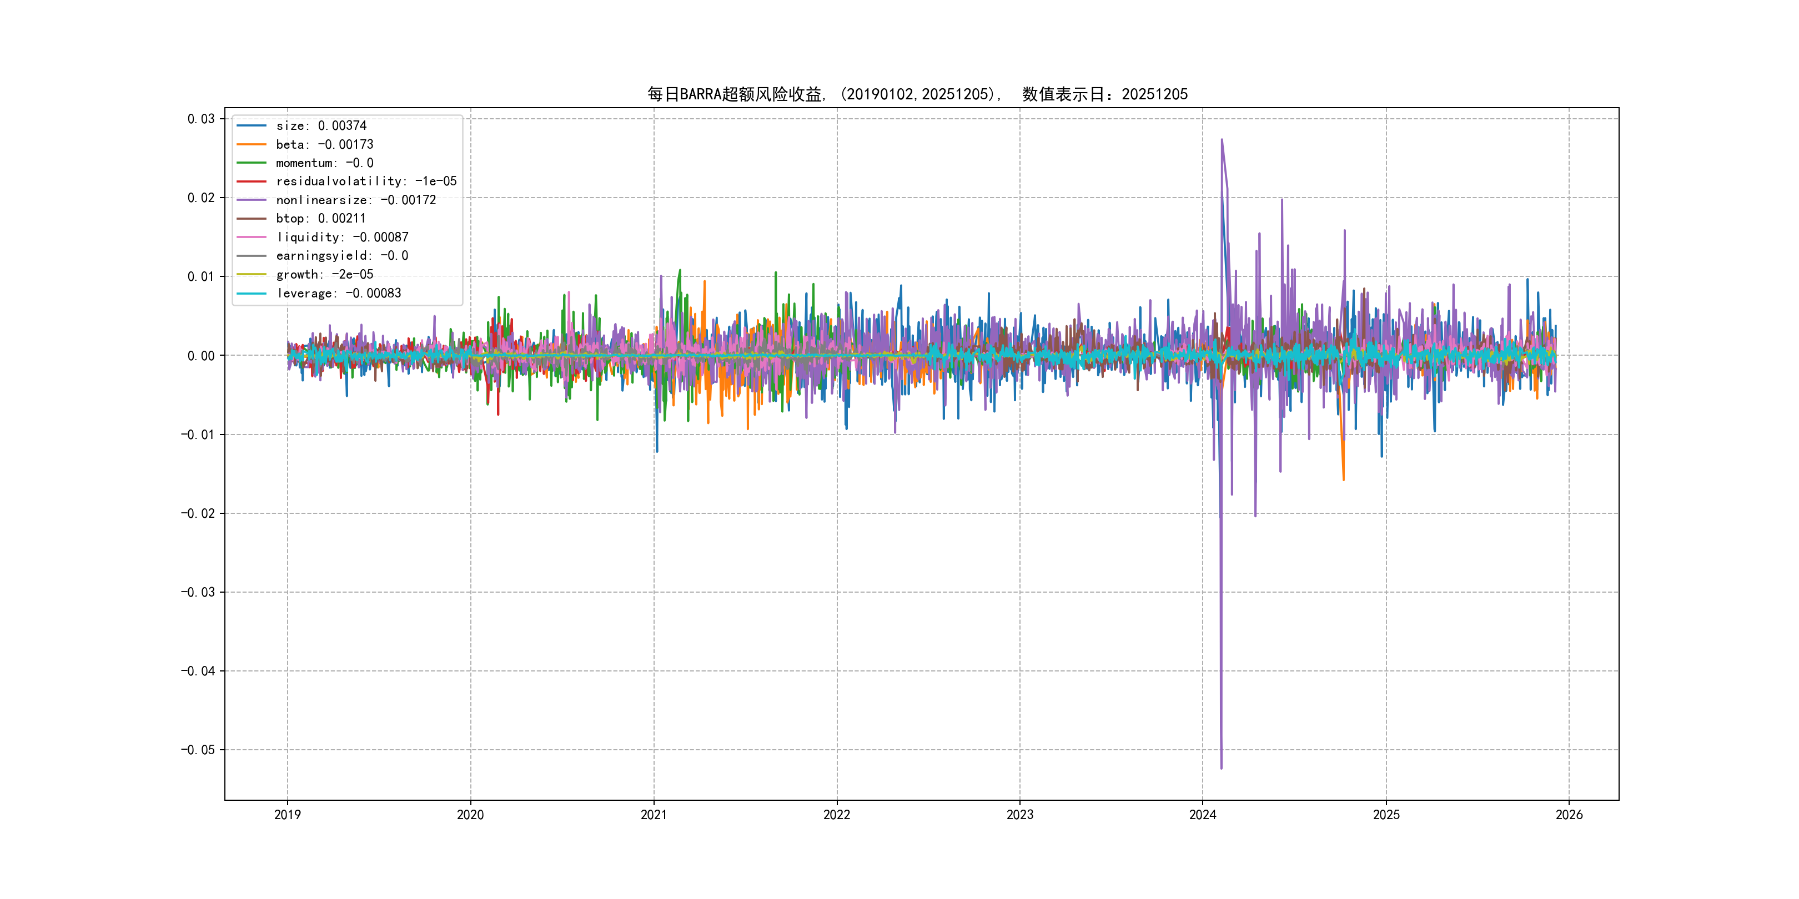
Task: Click the 2022 x-axis tick label
Action: click(x=837, y=815)
